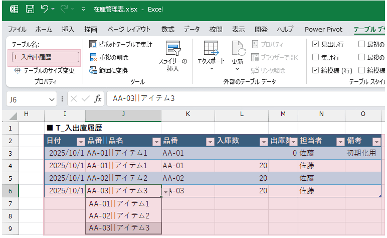Screen dimensions: 387x238
Task: Select column K header
Action: click(188, 114)
